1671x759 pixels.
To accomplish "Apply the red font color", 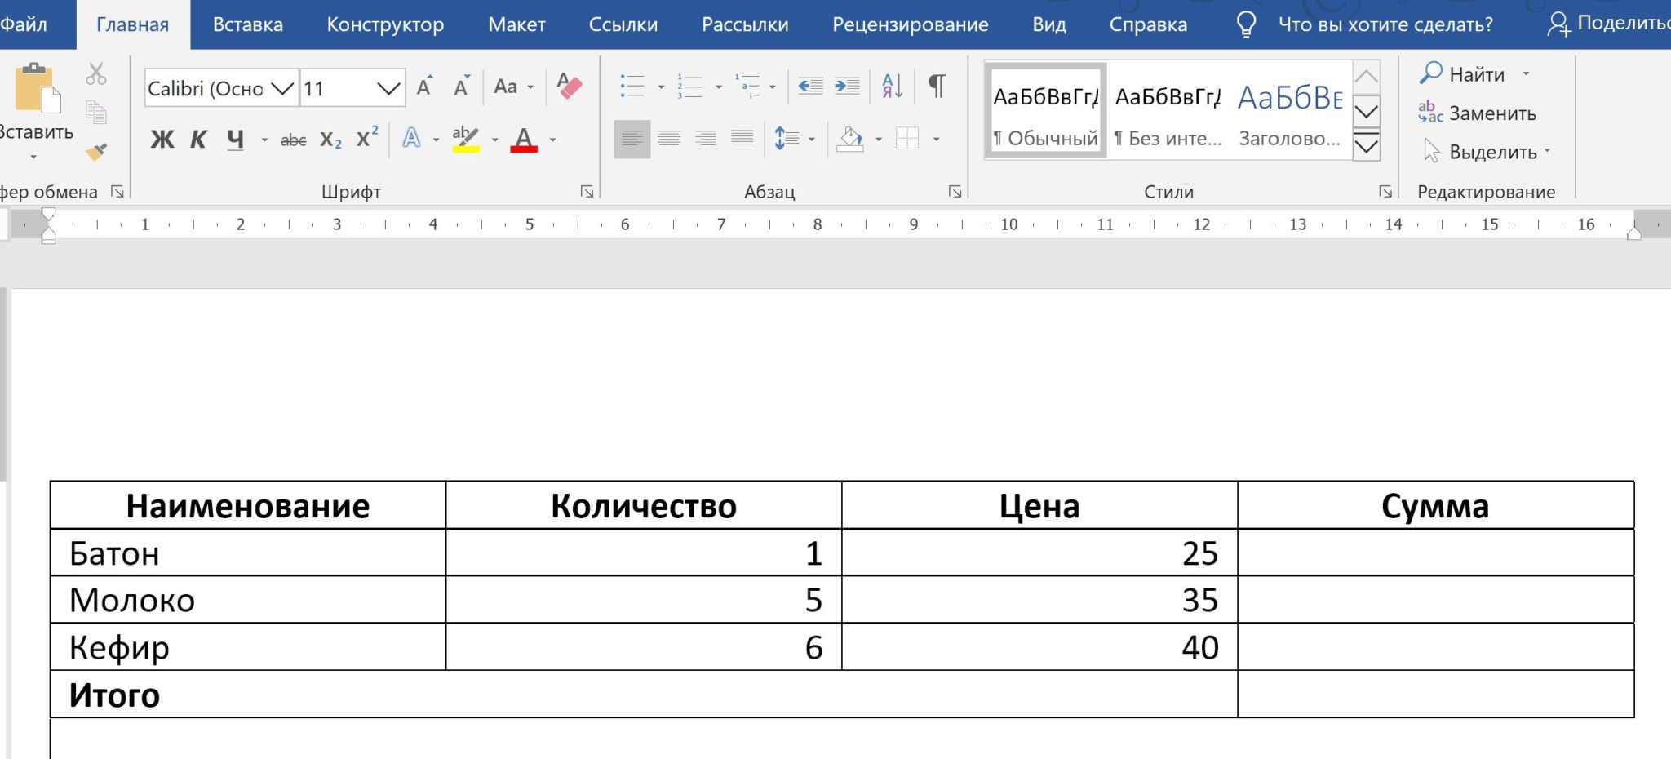I will (524, 139).
